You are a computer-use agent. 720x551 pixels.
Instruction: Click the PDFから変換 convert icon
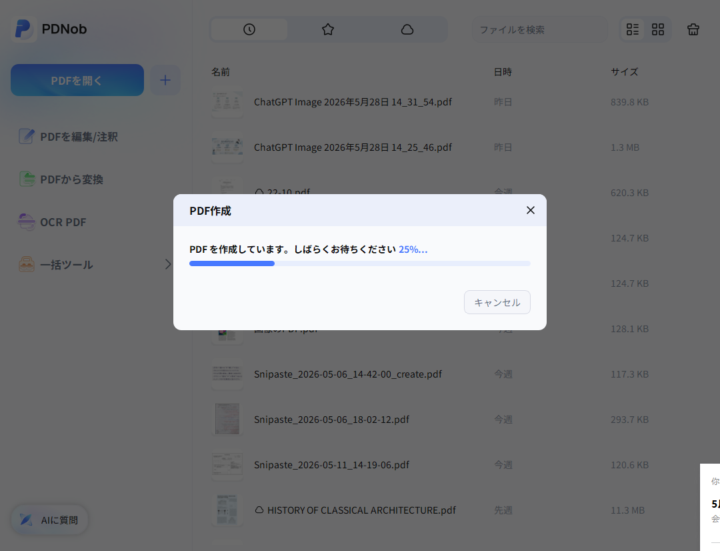[27, 179]
